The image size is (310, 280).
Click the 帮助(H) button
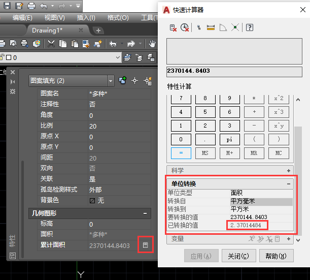point(276,256)
